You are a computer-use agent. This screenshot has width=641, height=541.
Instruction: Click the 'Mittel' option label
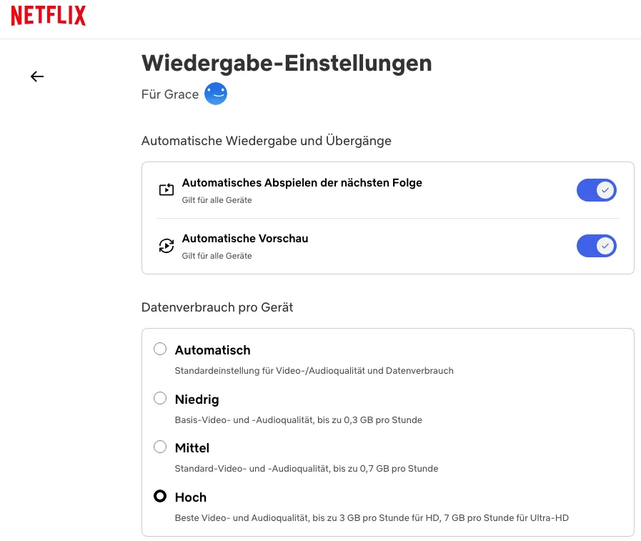[192, 448]
